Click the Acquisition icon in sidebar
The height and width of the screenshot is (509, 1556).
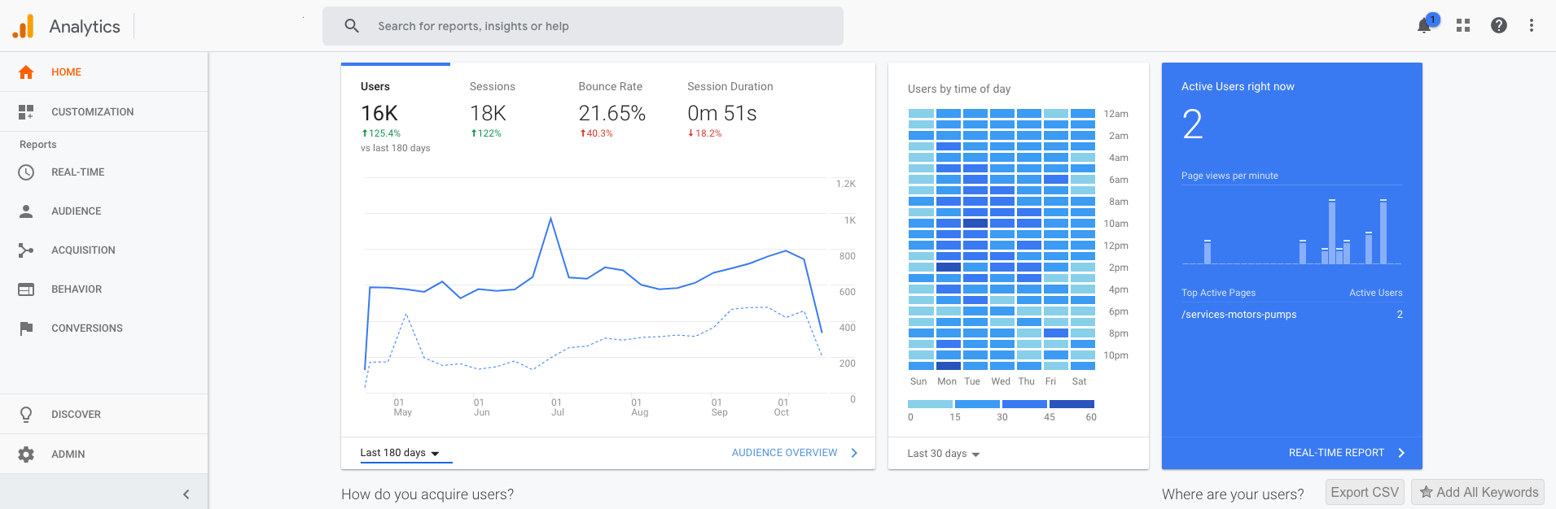[26, 250]
